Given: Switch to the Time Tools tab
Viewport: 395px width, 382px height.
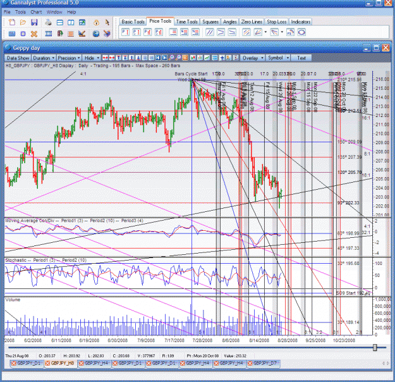Looking at the screenshot, I should [x=187, y=22].
